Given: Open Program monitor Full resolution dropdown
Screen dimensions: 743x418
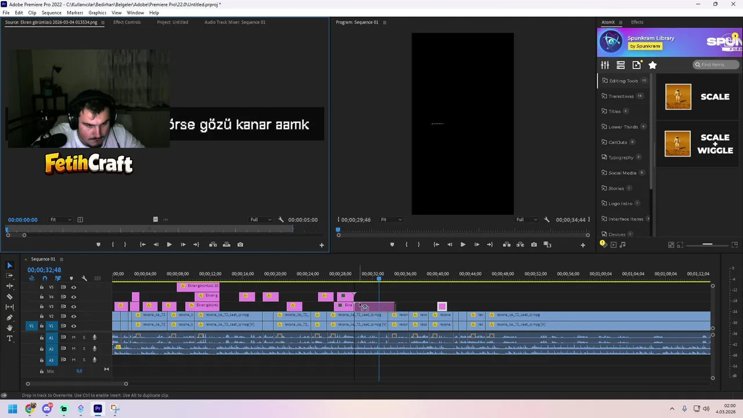Looking at the screenshot, I should click(527, 219).
